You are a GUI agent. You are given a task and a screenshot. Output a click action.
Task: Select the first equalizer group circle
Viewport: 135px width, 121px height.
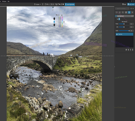pyautogui.click(x=54, y=18)
